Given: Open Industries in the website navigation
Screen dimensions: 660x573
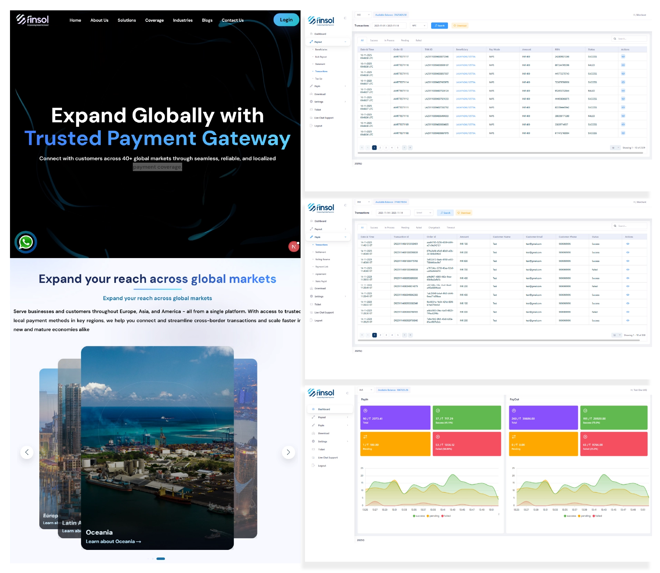Looking at the screenshot, I should 183,20.
